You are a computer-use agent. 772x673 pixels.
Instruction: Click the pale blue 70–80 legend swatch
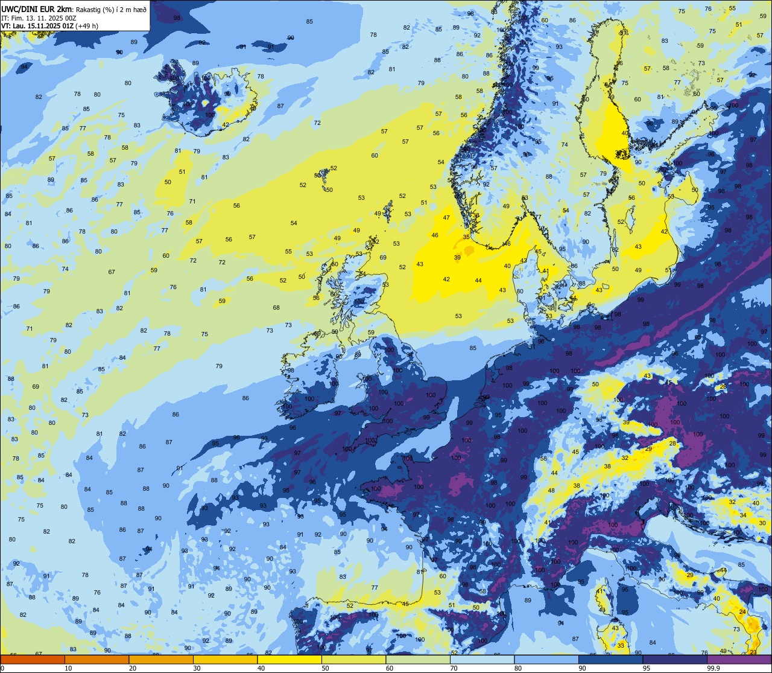click(482, 659)
